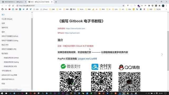Open sidebar chapter 购买 VPS
This screenshot has height=95, width=169.
coord(5,45)
